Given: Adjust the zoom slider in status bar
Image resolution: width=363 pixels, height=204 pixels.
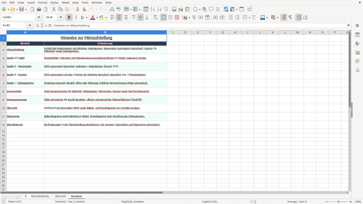Looking at the screenshot, I should coord(339,202).
